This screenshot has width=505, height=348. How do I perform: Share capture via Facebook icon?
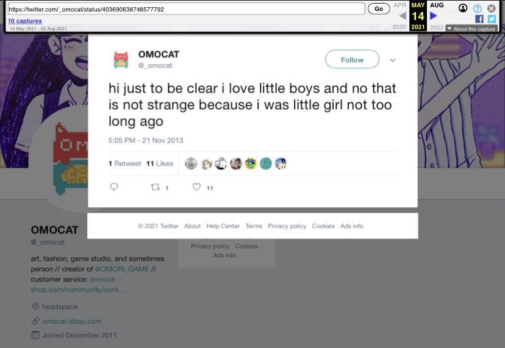[479, 19]
